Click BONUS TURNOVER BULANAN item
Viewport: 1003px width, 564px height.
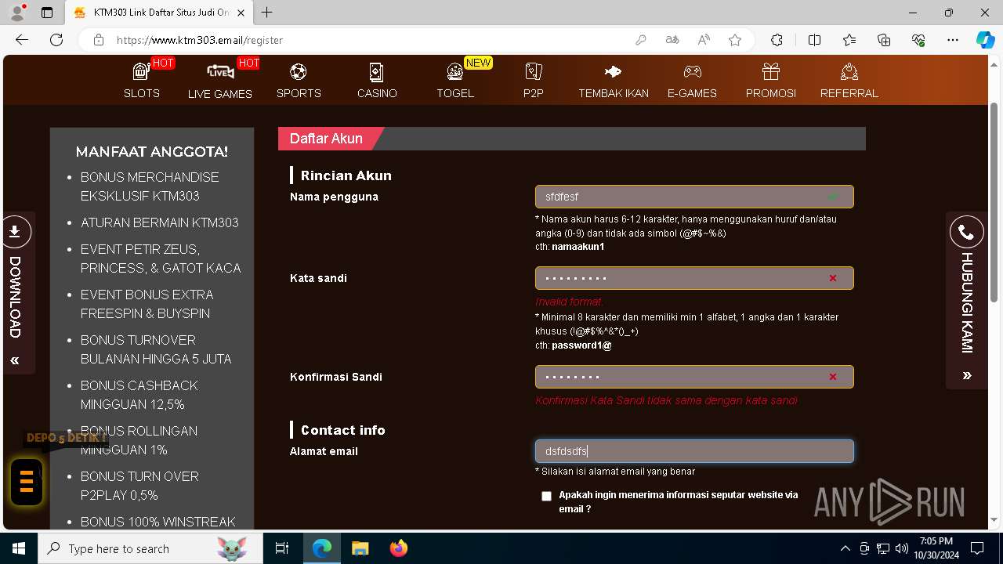[x=156, y=349]
